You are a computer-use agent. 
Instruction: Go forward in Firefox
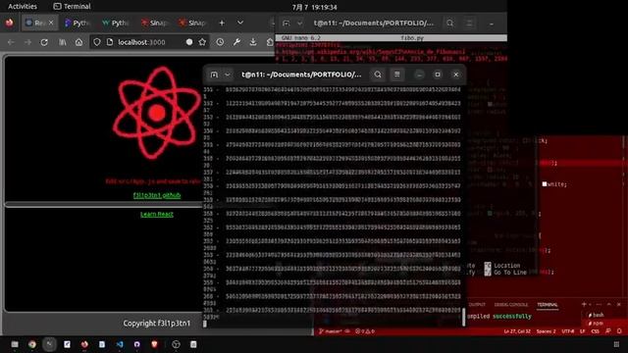click(x=27, y=42)
